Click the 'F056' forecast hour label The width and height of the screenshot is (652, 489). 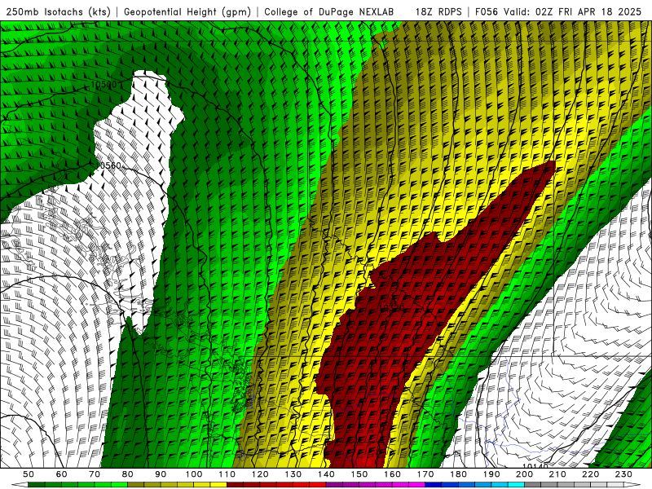[486, 12]
